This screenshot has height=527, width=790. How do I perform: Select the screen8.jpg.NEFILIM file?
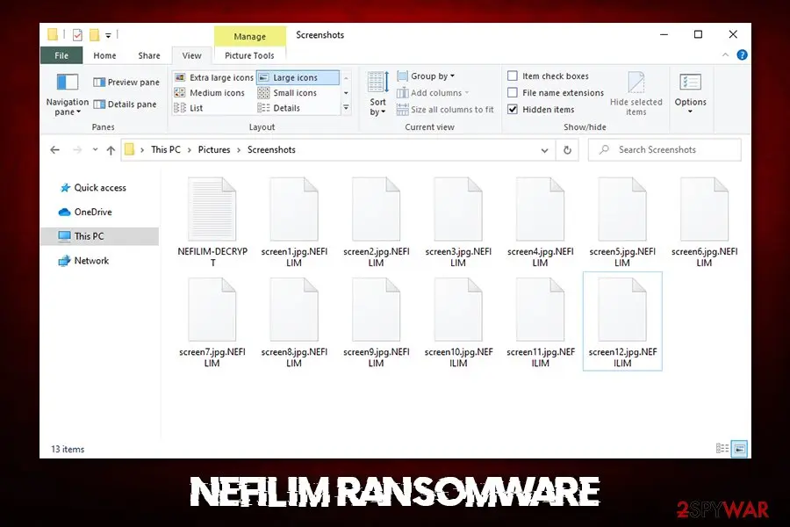coord(294,322)
